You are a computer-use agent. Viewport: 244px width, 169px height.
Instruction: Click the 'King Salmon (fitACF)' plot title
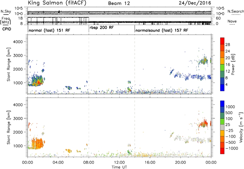click(x=57, y=3)
